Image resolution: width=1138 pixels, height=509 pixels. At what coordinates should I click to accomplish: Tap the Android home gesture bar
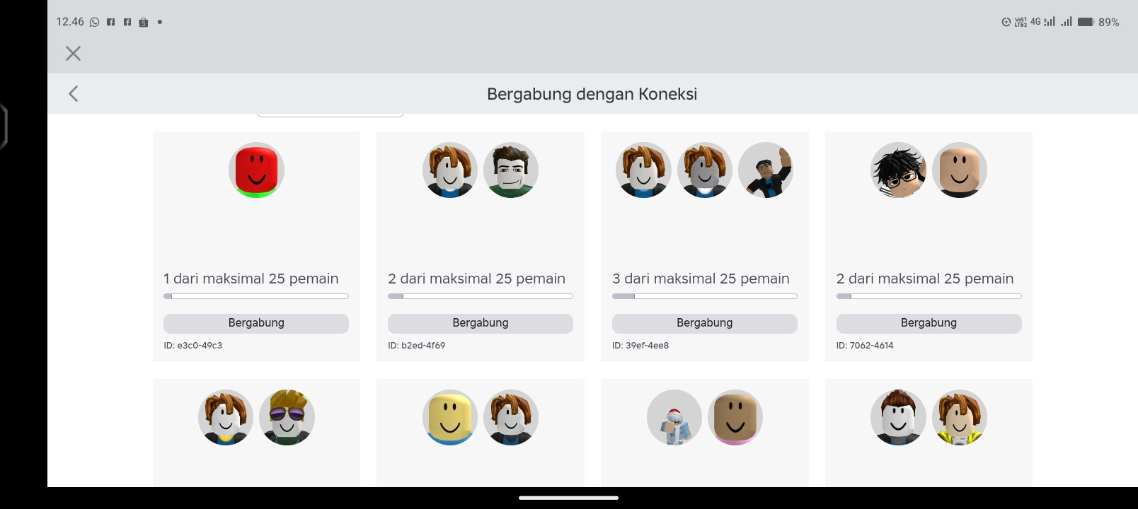click(x=568, y=498)
